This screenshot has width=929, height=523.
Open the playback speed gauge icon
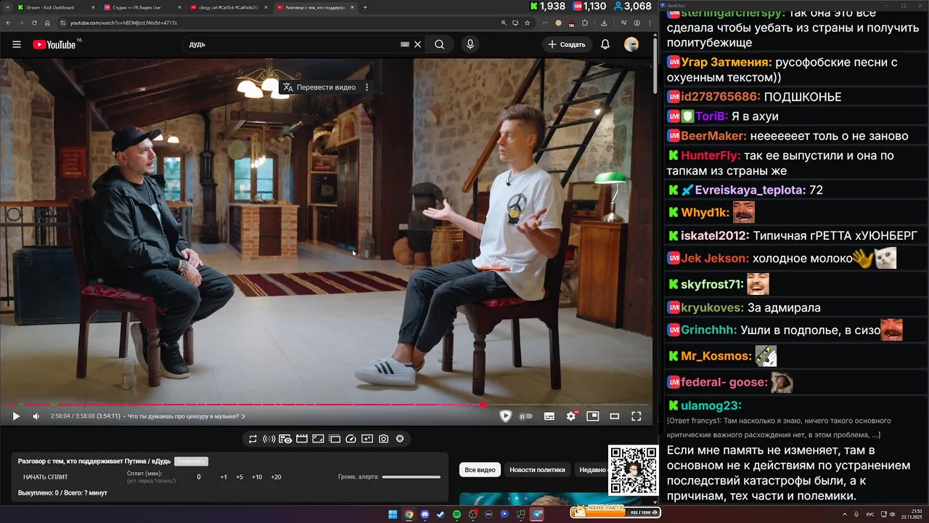click(x=351, y=439)
